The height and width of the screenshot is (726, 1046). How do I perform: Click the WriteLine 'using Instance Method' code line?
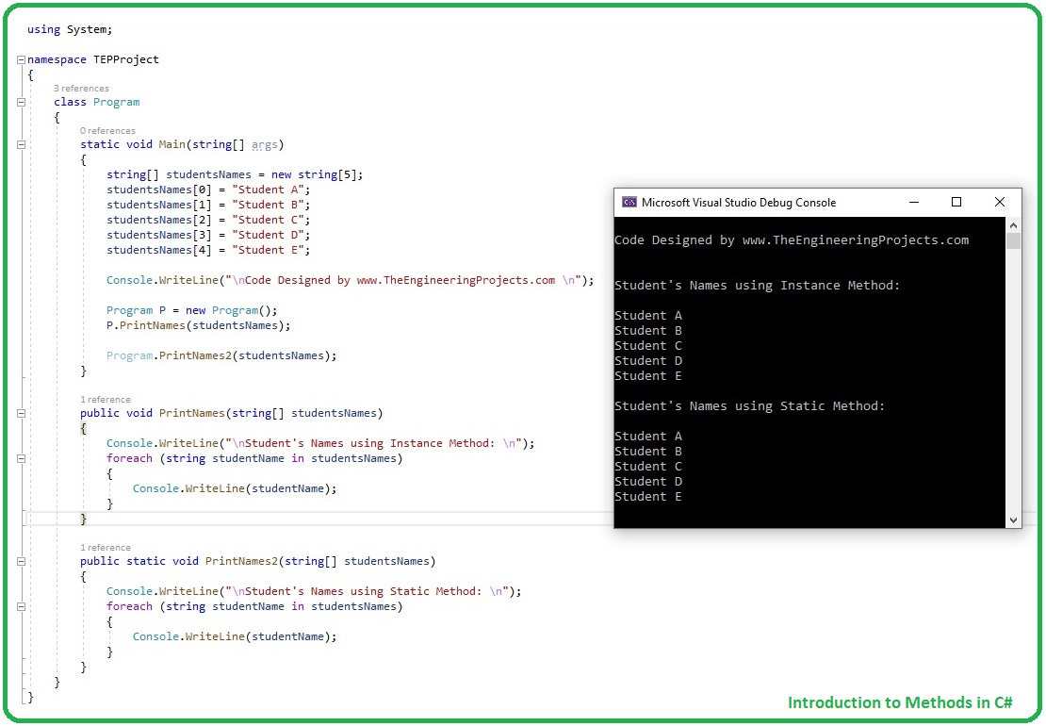[x=320, y=444]
